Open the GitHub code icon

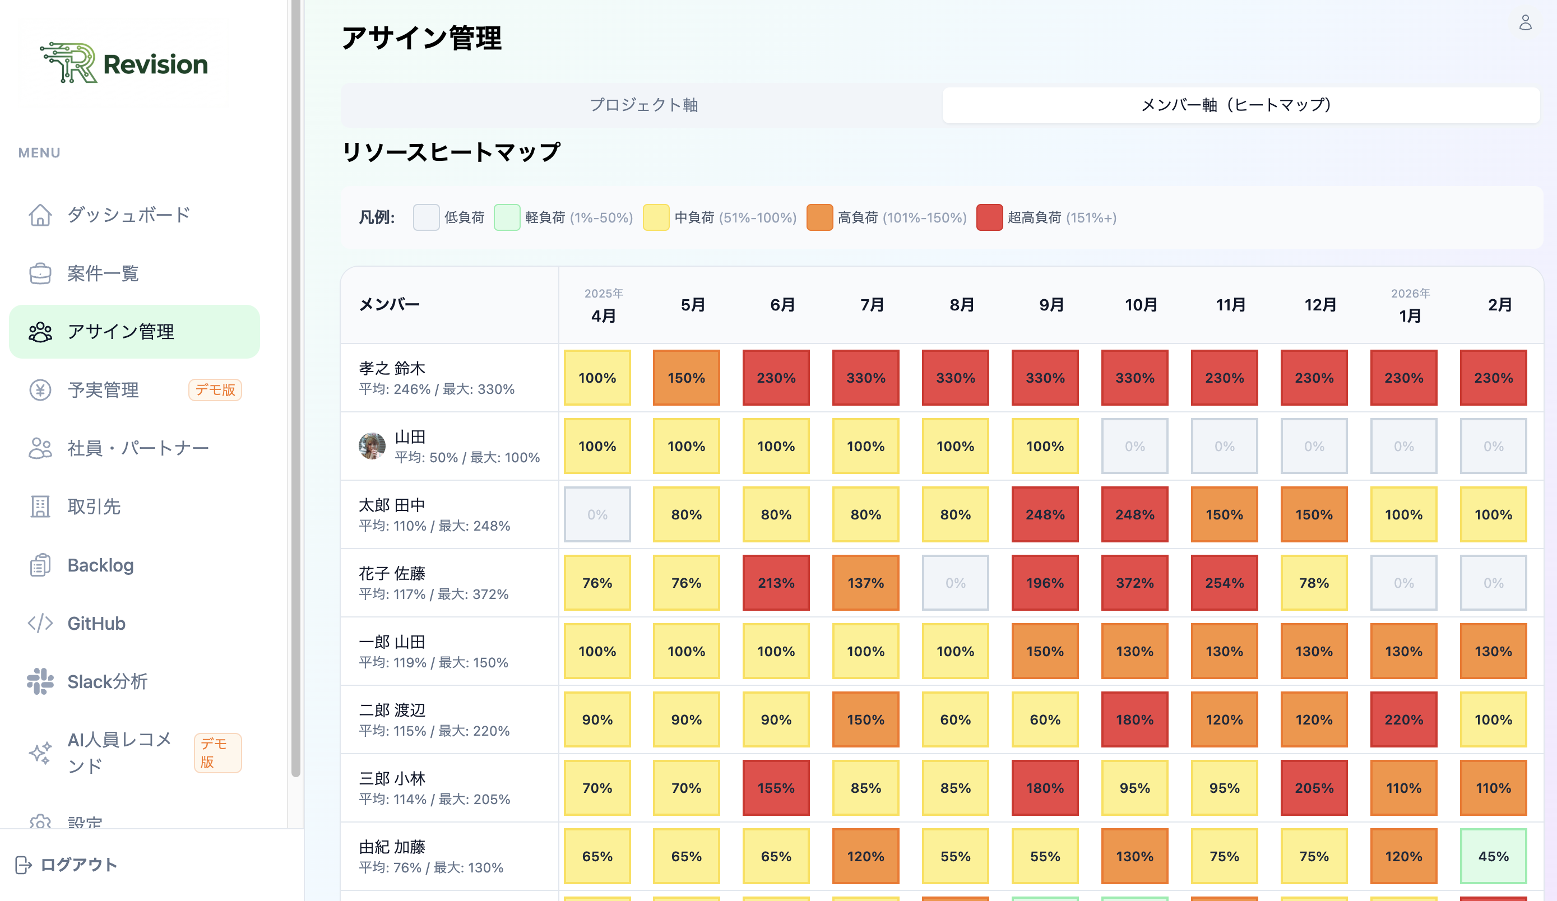click(x=40, y=623)
